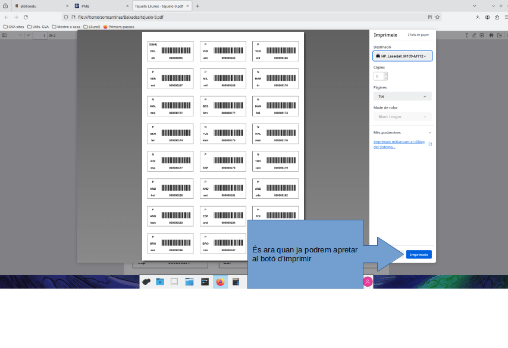Viewport: 508px width, 348px height.
Task: Open the calculator icon in taskbar
Action: (x=236, y=282)
